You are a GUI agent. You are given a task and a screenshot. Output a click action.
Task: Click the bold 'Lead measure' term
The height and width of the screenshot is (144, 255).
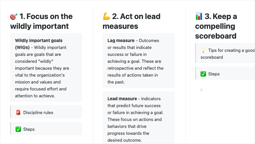(122, 99)
